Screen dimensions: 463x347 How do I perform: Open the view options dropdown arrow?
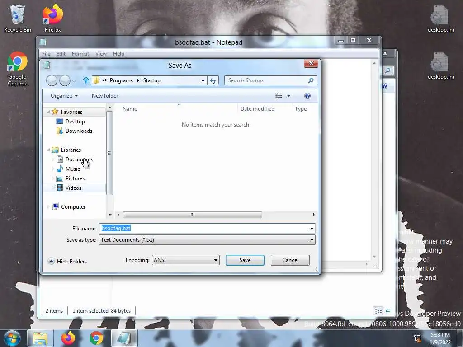point(288,96)
